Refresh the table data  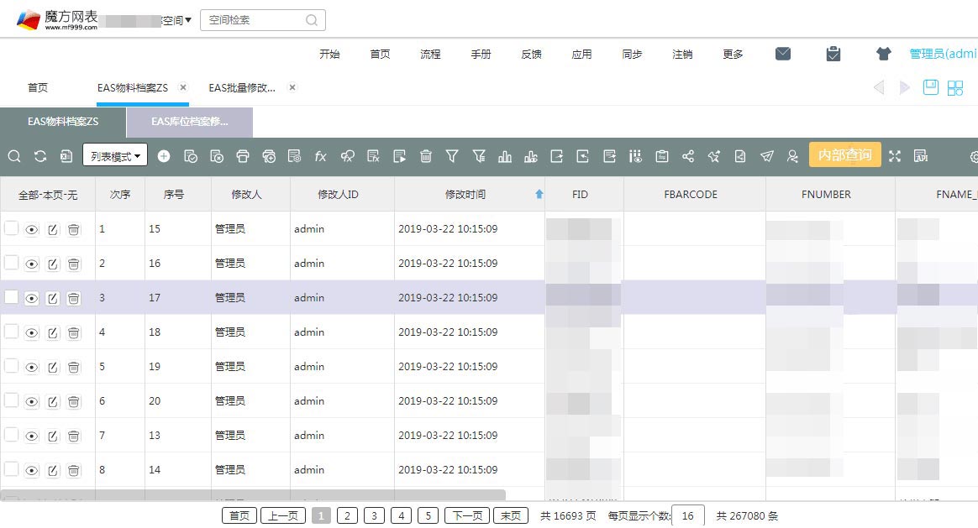(x=39, y=155)
